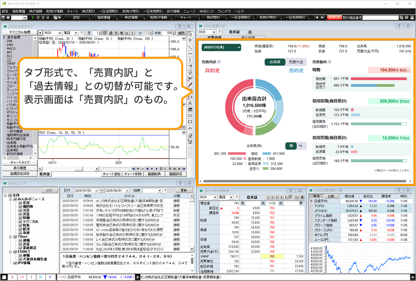Select the crosshair tool in chart toolbar

pyautogui.click(x=190, y=40)
